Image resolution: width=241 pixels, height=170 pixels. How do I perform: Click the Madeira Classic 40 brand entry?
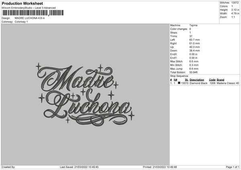click(228, 83)
